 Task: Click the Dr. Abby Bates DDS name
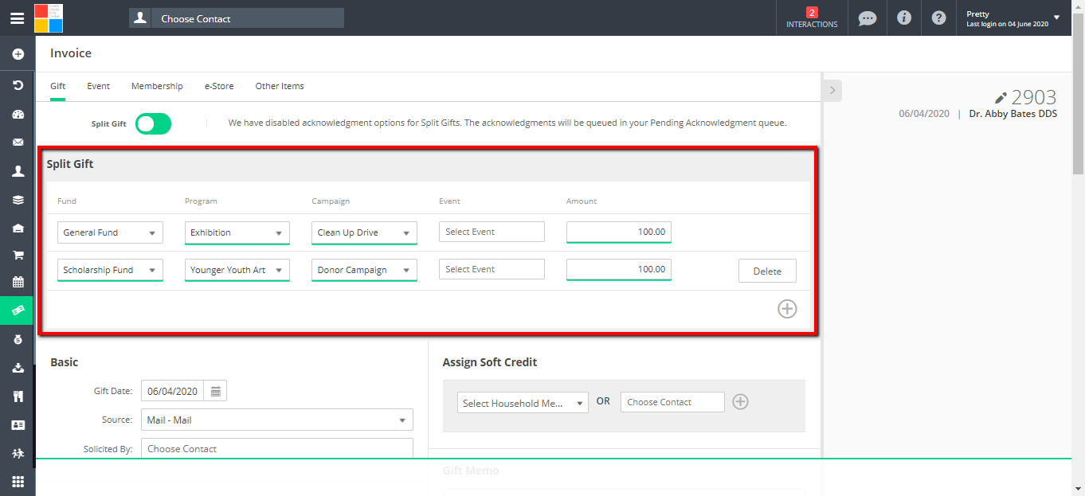[1013, 114]
